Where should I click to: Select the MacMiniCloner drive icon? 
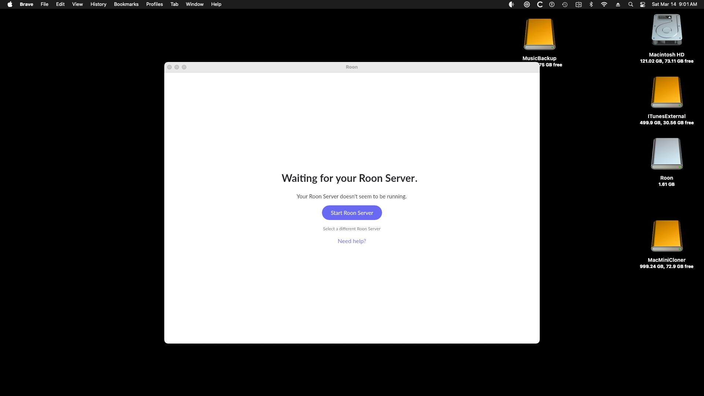click(x=667, y=236)
